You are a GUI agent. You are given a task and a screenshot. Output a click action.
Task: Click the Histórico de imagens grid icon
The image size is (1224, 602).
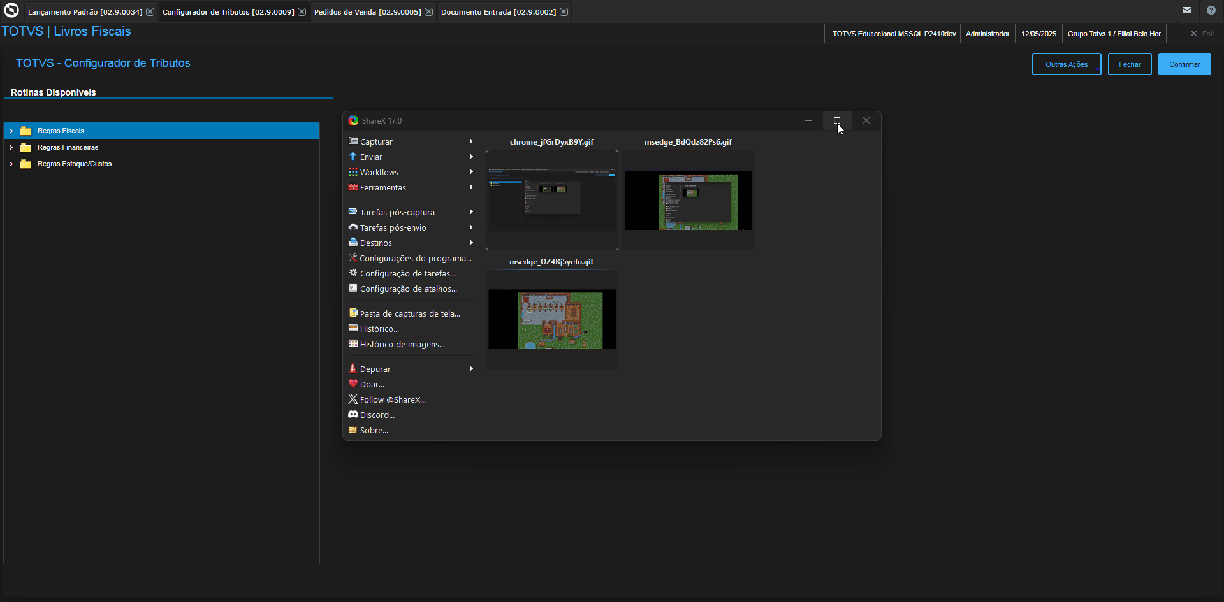353,343
